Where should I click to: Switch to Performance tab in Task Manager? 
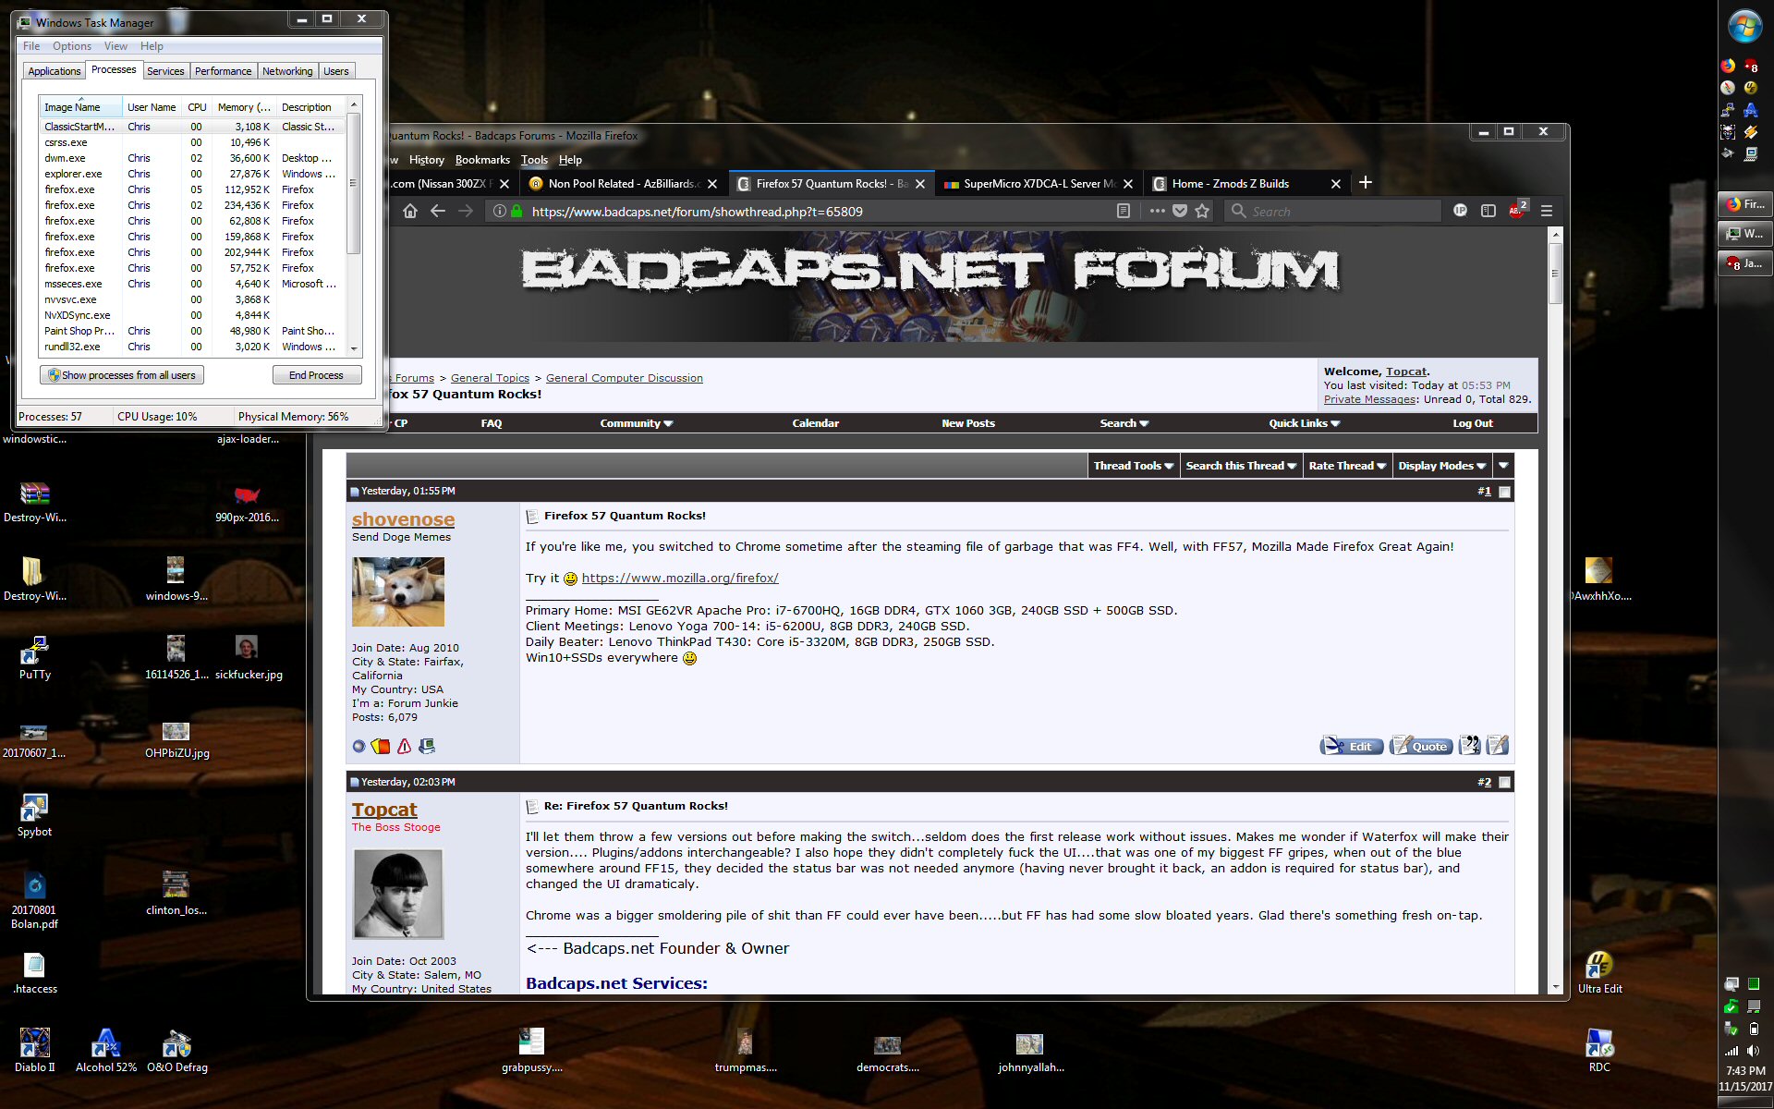point(223,71)
